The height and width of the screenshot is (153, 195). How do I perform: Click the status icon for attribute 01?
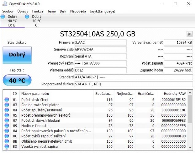coord(7,99)
